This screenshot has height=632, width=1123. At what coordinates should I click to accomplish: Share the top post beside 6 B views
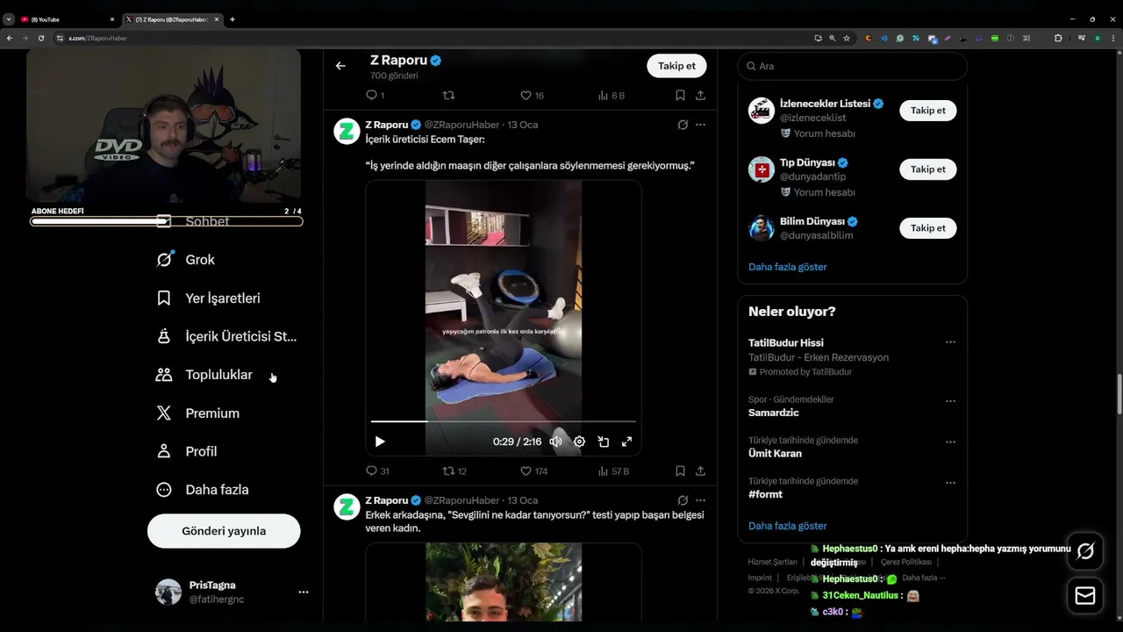click(700, 96)
